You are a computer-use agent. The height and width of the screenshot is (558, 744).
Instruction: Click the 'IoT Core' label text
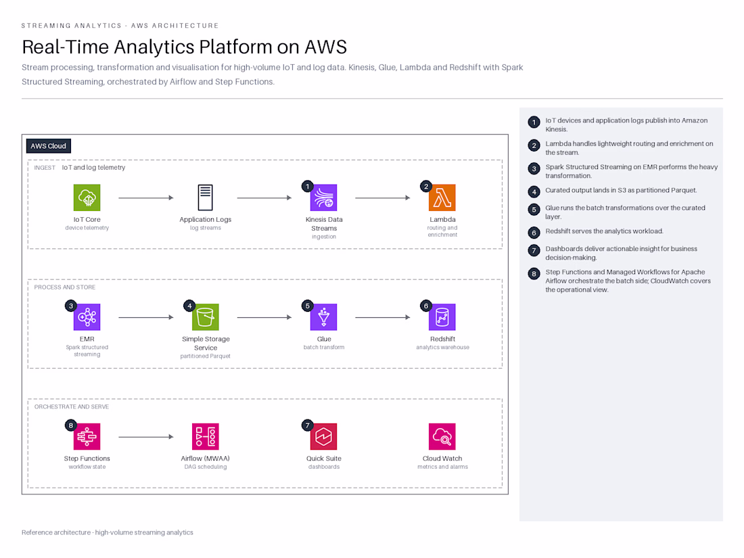click(87, 220)
